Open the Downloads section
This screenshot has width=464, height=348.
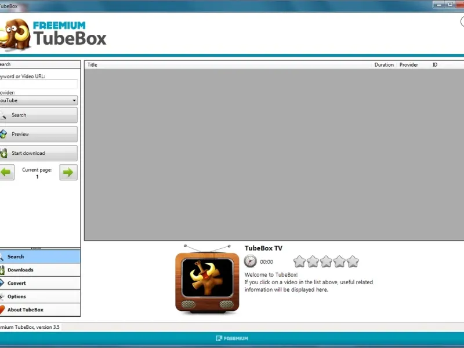pos(40,270)
